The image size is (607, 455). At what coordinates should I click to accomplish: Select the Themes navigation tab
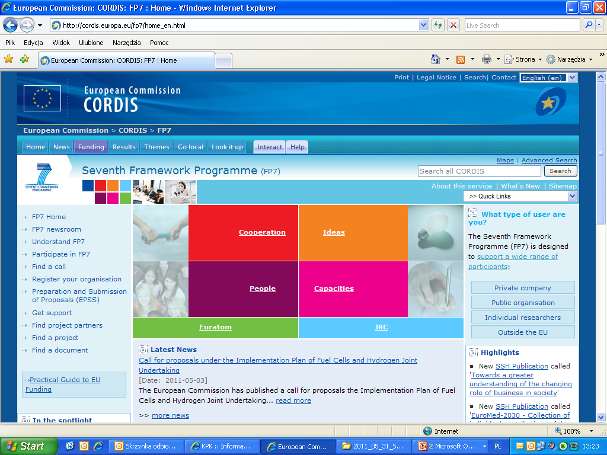[x=156, y=147]
